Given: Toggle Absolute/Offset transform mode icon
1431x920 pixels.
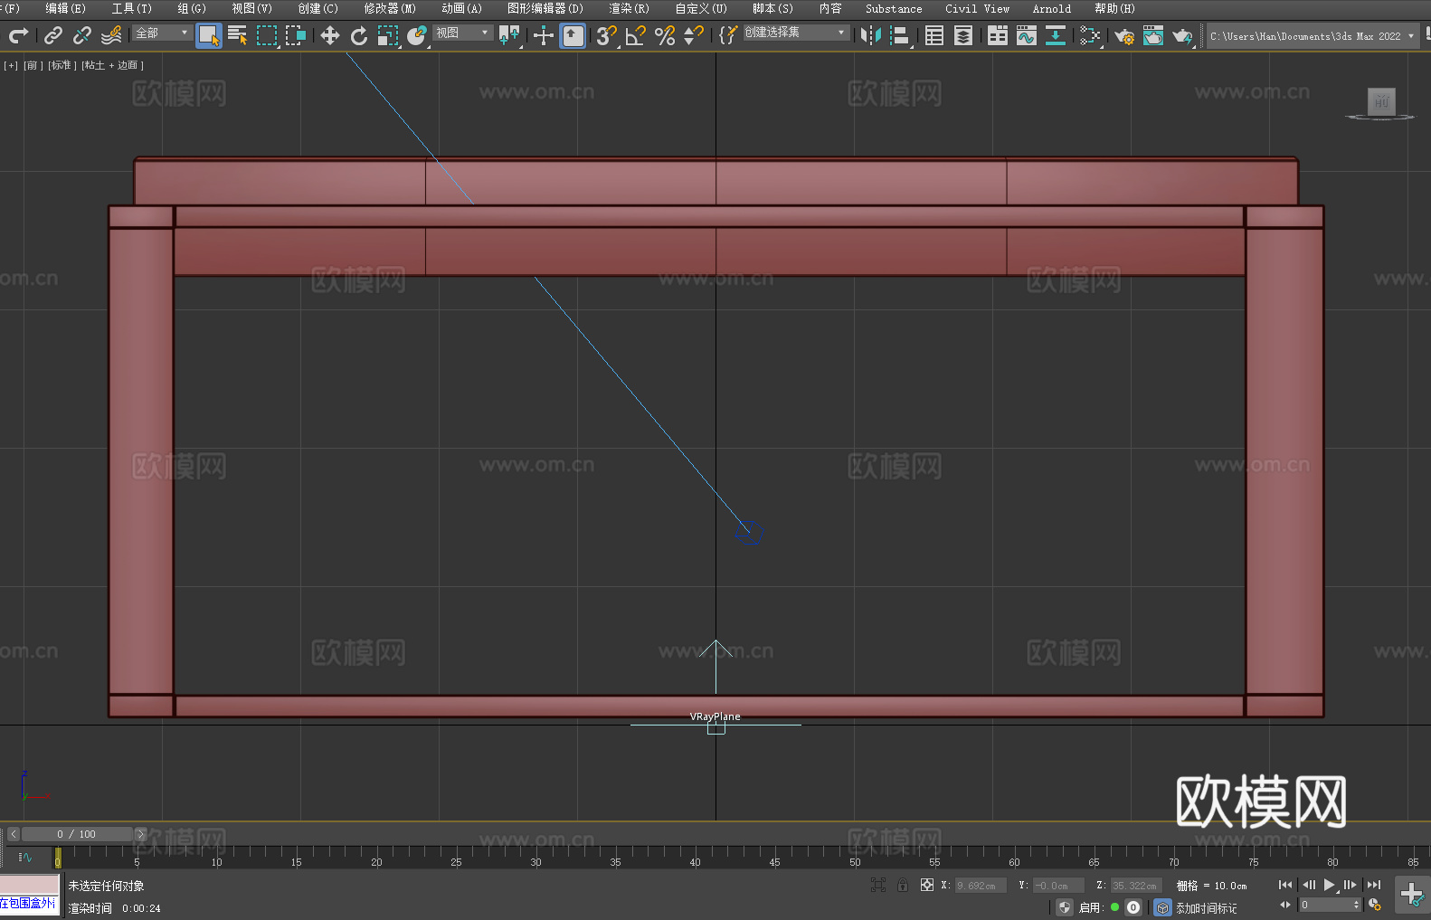Looking at the screenshot, I should click(x=927, y=885).
